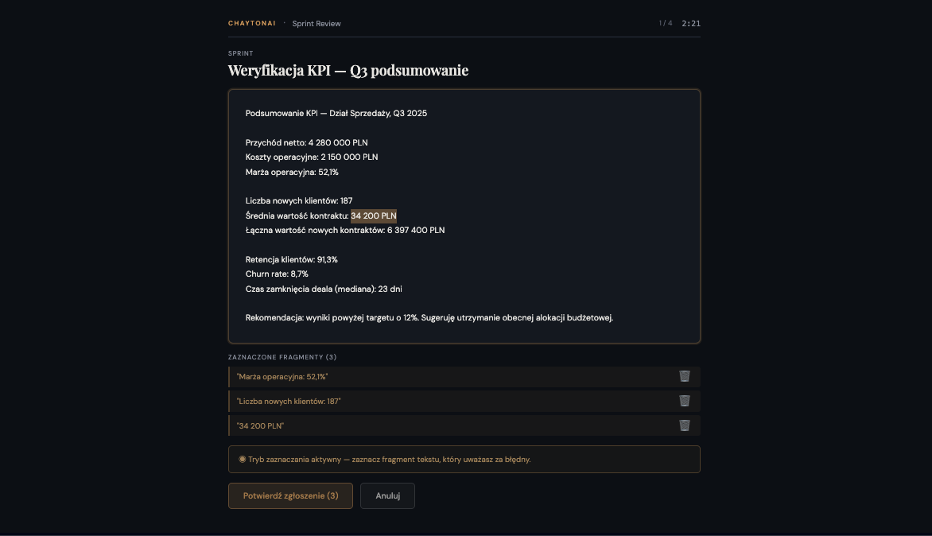Click trash icon next to "34 200 PLN" fragment
Viewport: 932px width, 536px height.
point(685,425)
